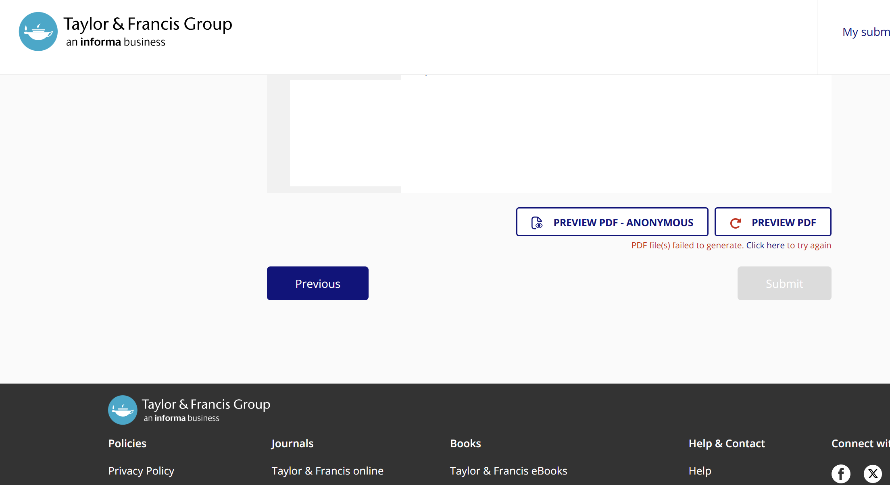Screen dimensions: 890x485
Task: Open the Facebook social icon in footer
Action: [x=841, y=474]
